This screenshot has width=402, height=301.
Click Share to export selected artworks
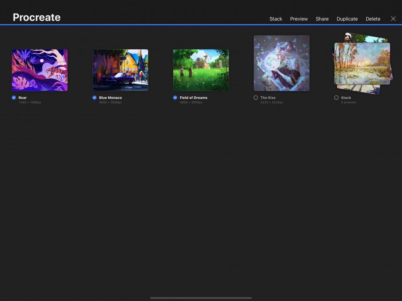point(322,18)
